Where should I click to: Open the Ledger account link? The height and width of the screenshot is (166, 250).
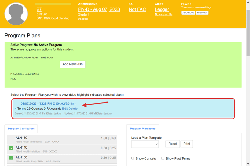pyautogui.click(x=162, y=9)
